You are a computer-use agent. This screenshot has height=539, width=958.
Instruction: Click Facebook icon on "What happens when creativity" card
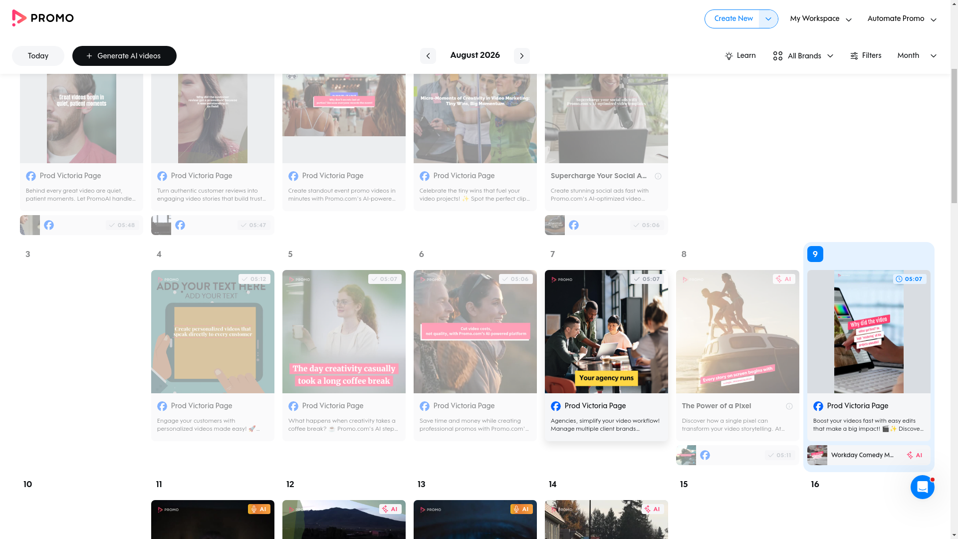coord(293,406)
